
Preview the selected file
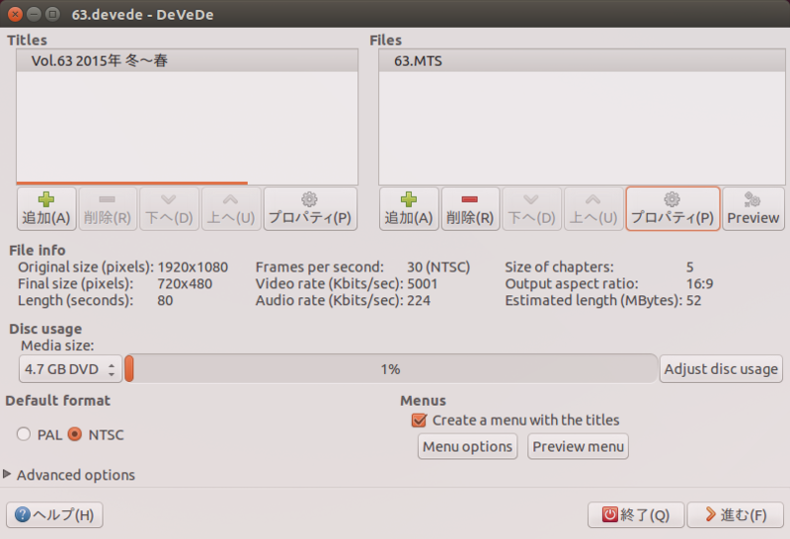point(753,208)
